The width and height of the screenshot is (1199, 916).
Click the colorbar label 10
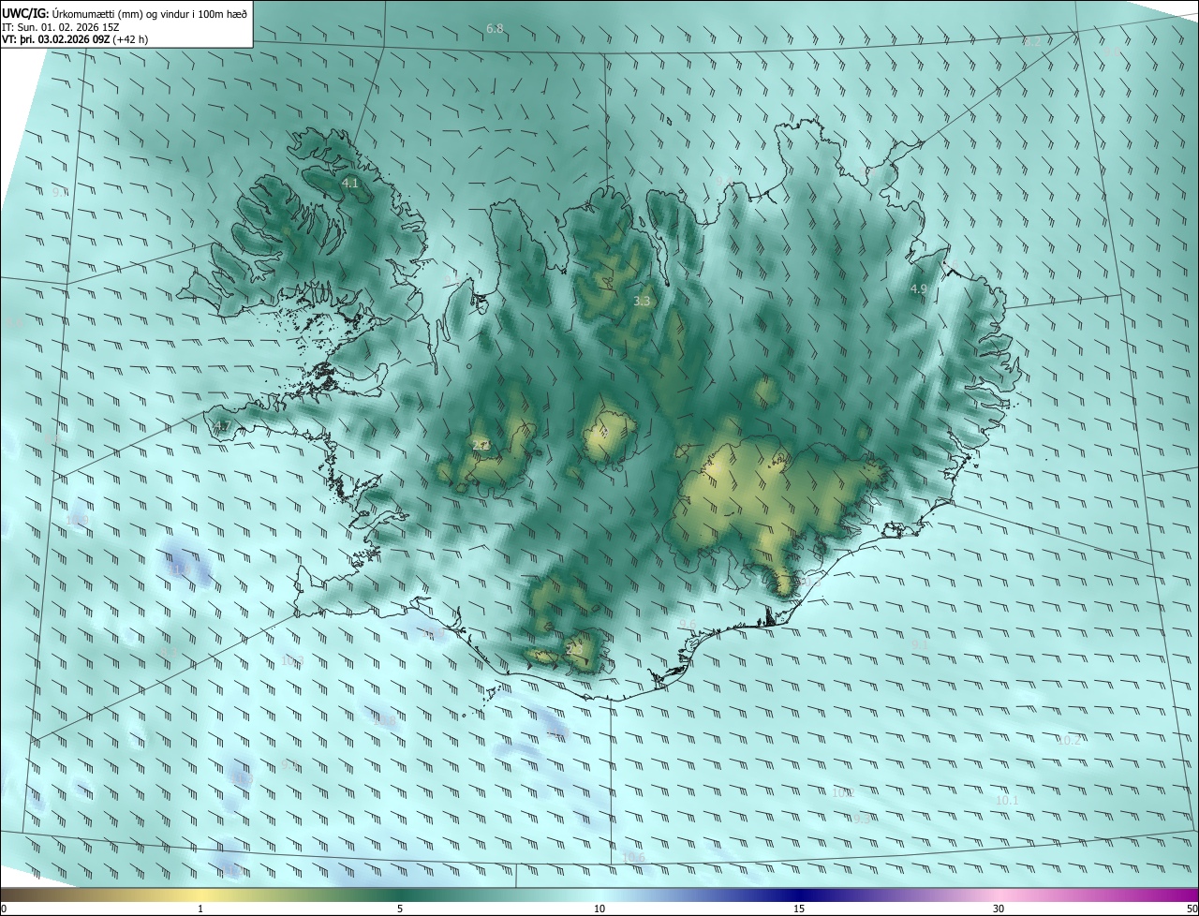point(599,909)
